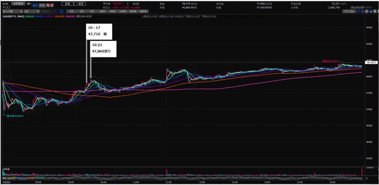Click the rightmost icon in chart toolbar
Viewport: 379px width, 185px height.
pos(378,11)
